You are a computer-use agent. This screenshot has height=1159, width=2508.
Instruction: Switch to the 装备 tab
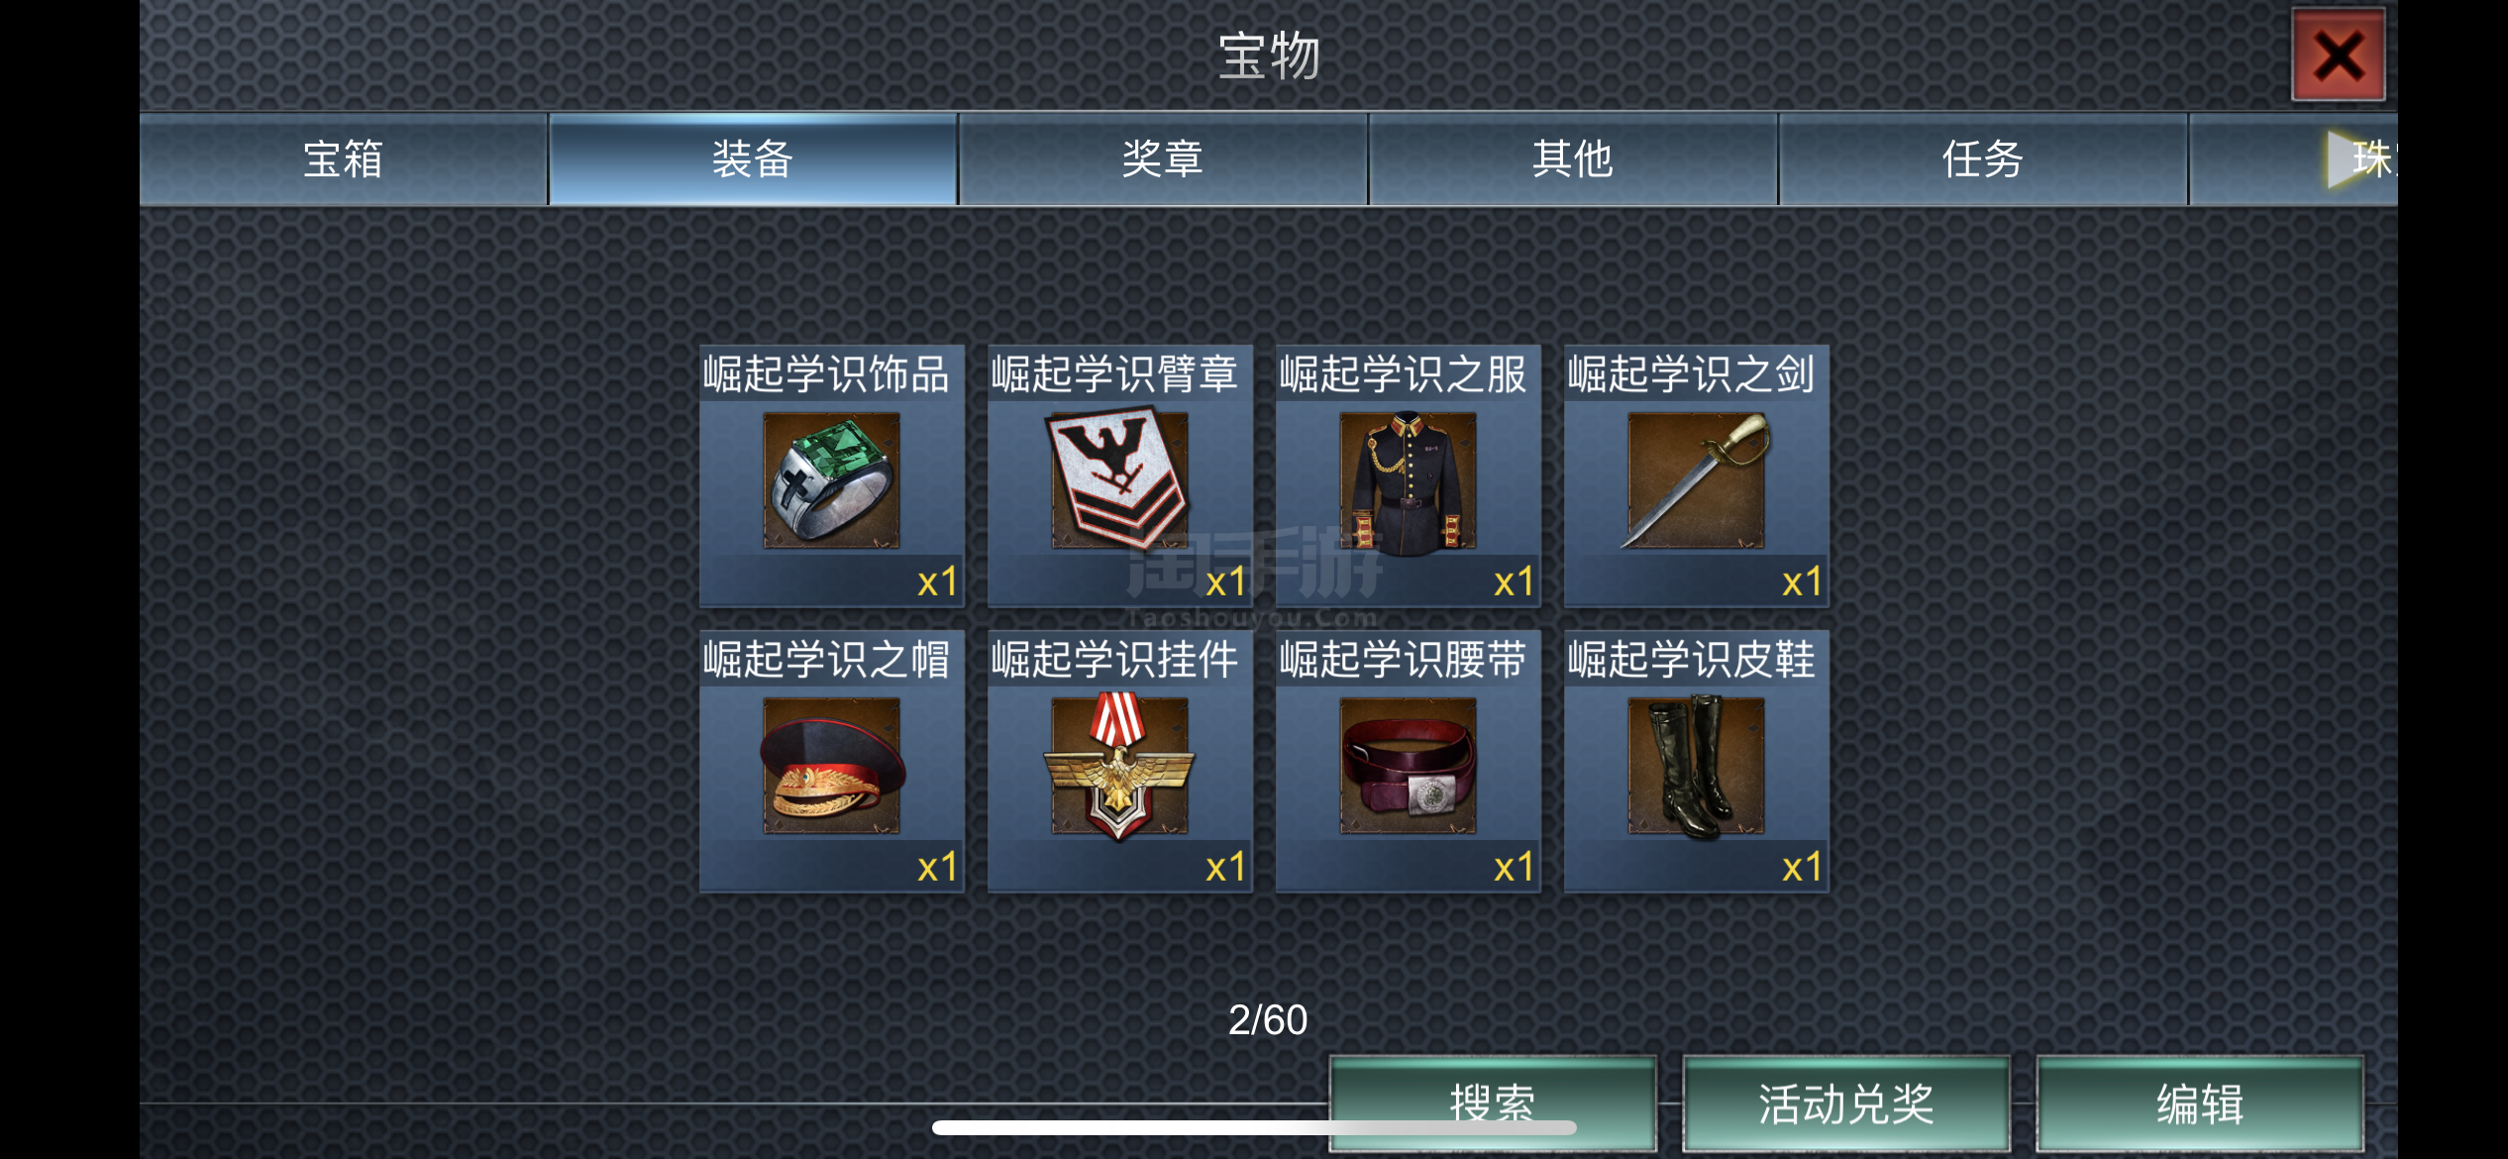753,158
